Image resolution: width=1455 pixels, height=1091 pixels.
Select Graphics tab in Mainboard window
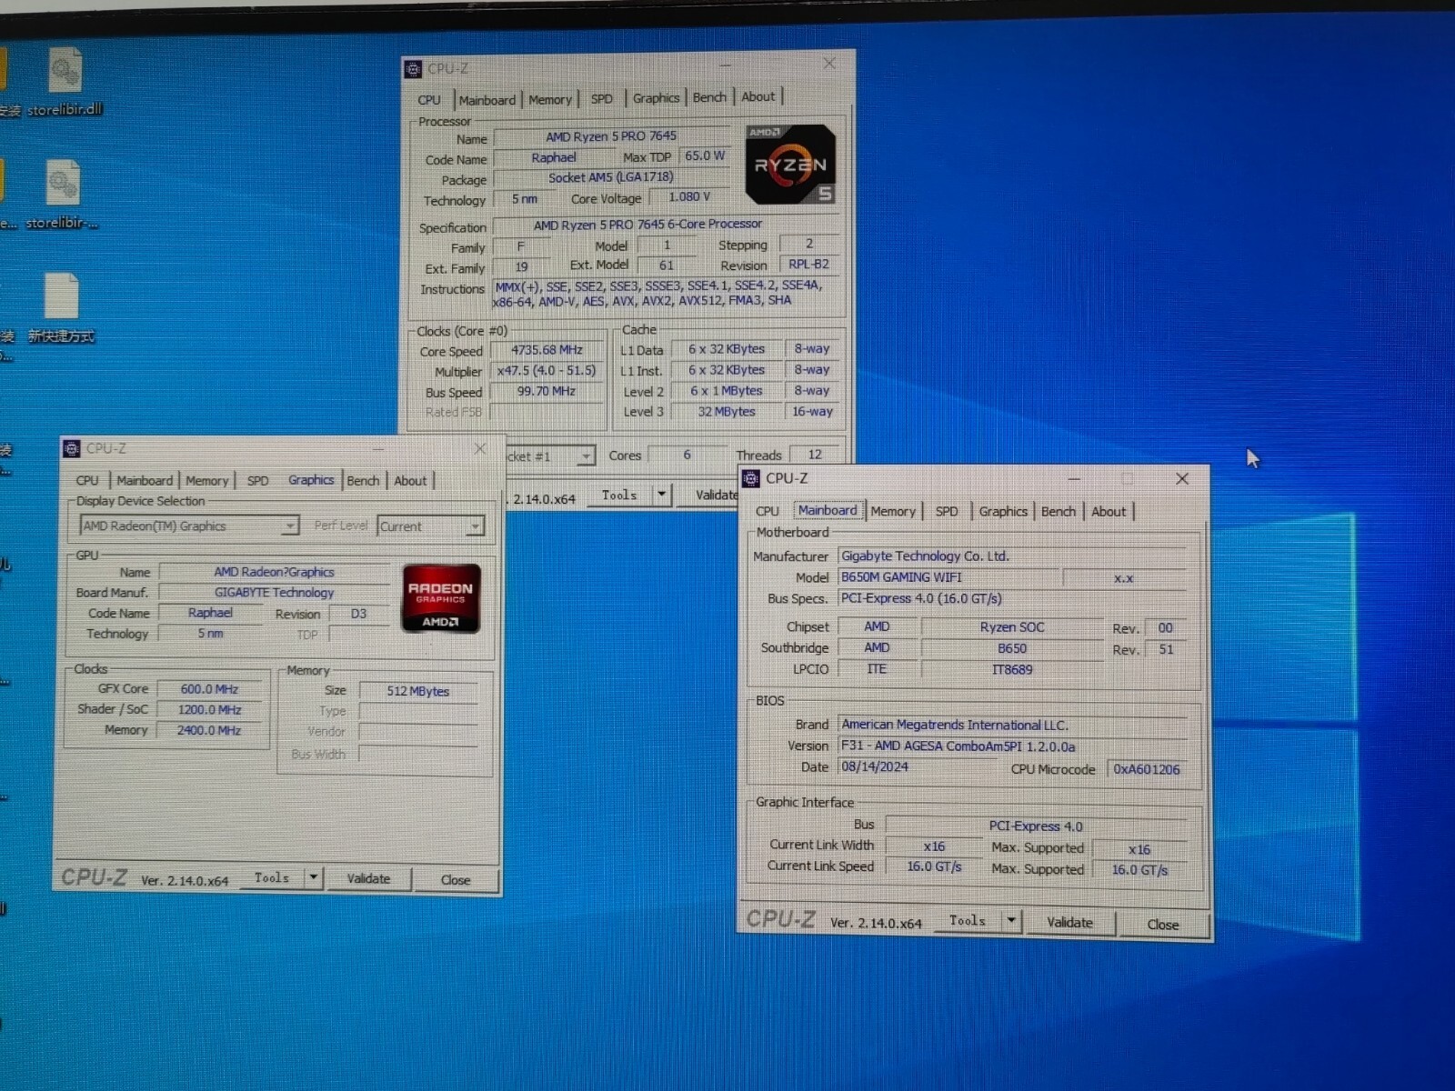[1003, 511]
